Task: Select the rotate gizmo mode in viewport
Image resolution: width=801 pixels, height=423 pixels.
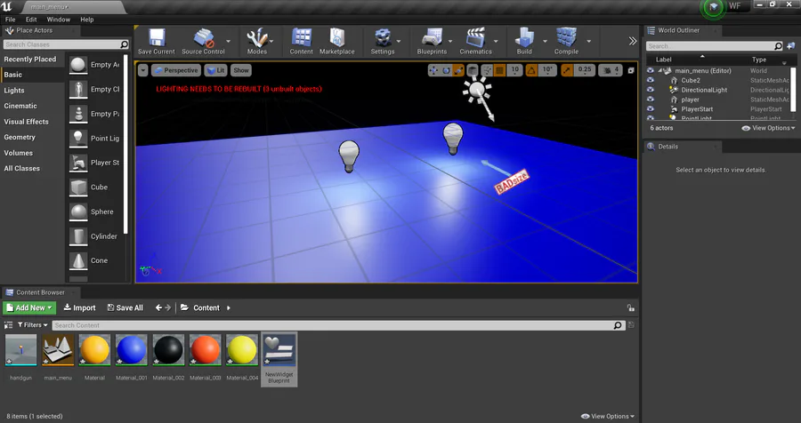Action: click(x=446, y=70)
